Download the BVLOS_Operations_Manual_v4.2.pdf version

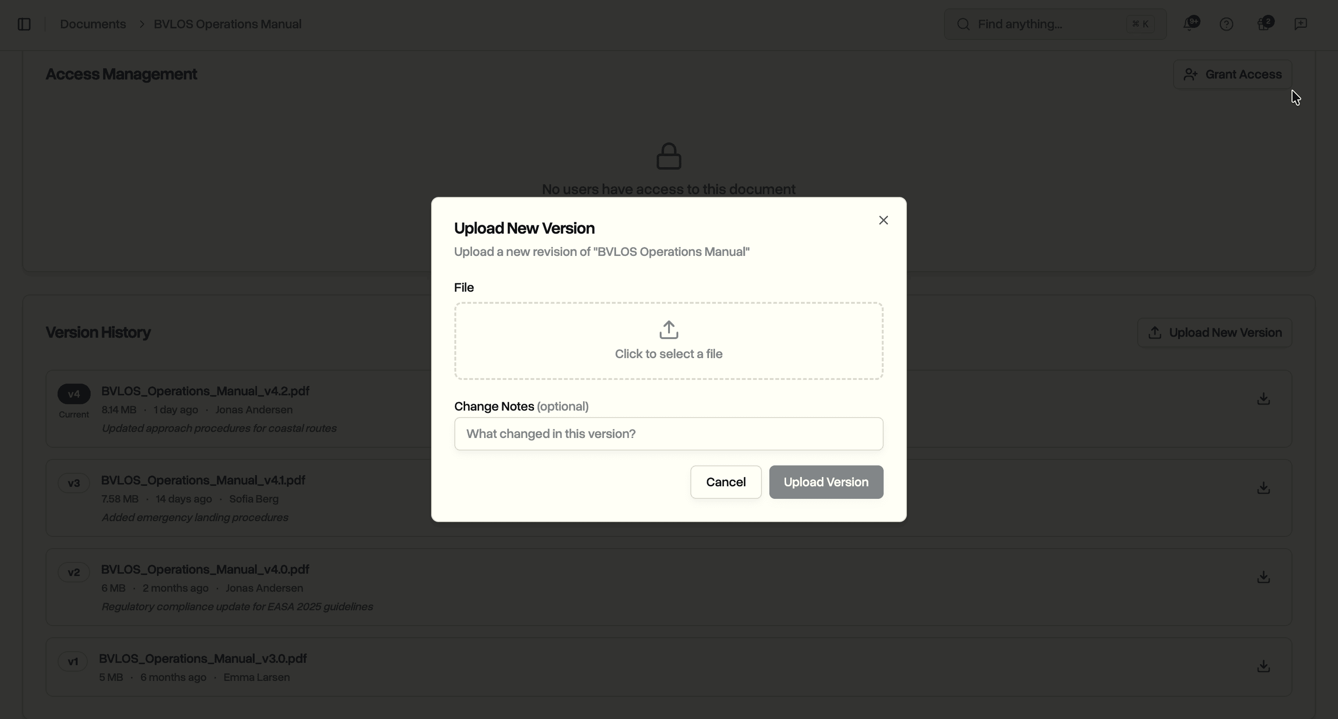(x=1263, y=399)
